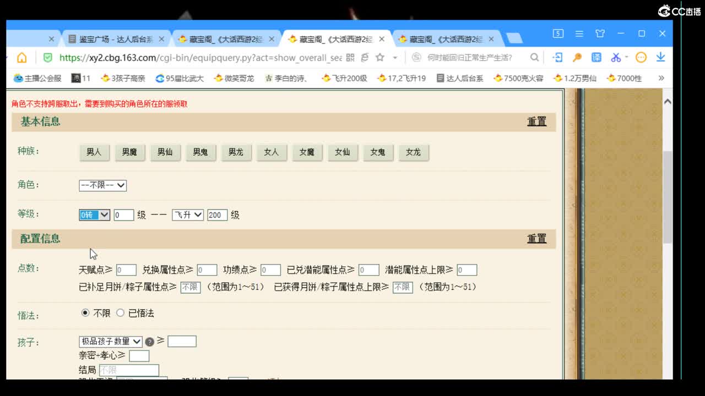Screen dimensions: 705x396
Task: Bookmark this page with the star icon
Action: tap(380, 57)
